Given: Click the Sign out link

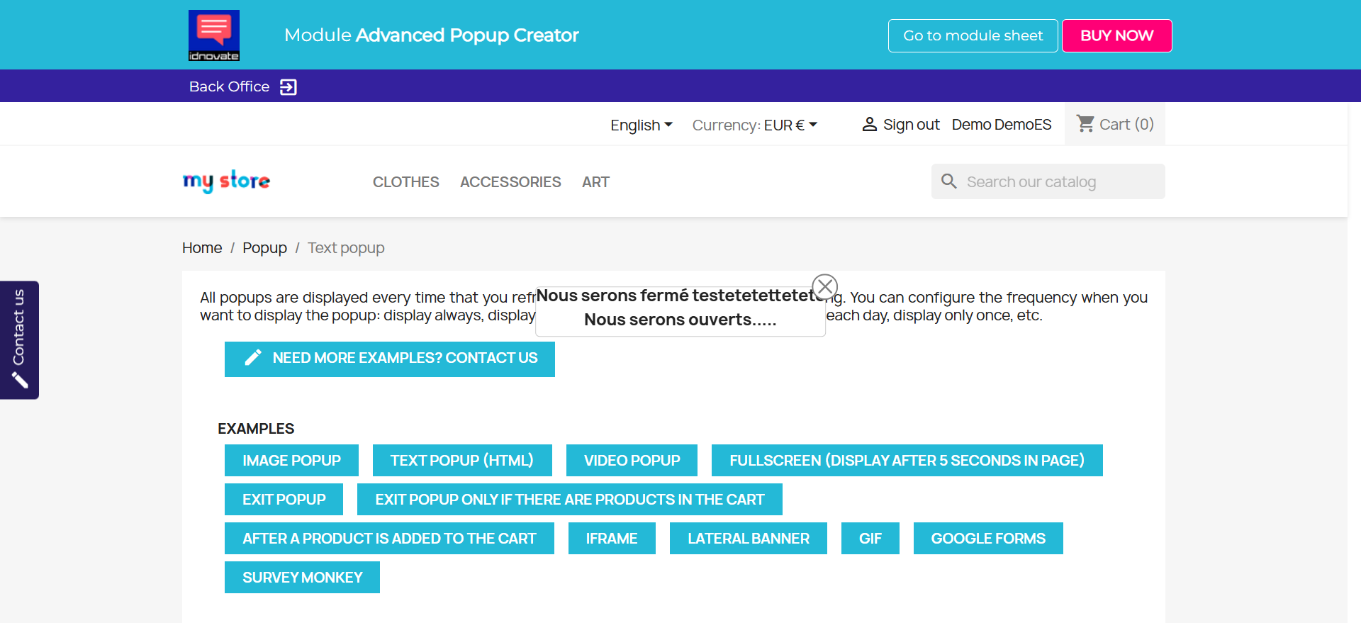Looking at the screenshot, I should coord(911,125).
